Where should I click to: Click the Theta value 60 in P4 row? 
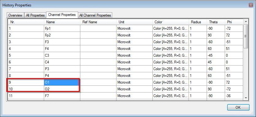tap(216, 76)
